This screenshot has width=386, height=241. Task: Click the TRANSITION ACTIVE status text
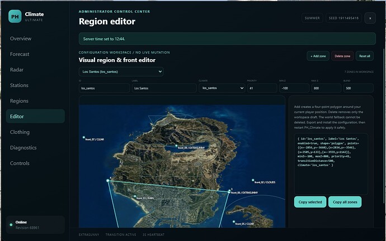point(121,235)
